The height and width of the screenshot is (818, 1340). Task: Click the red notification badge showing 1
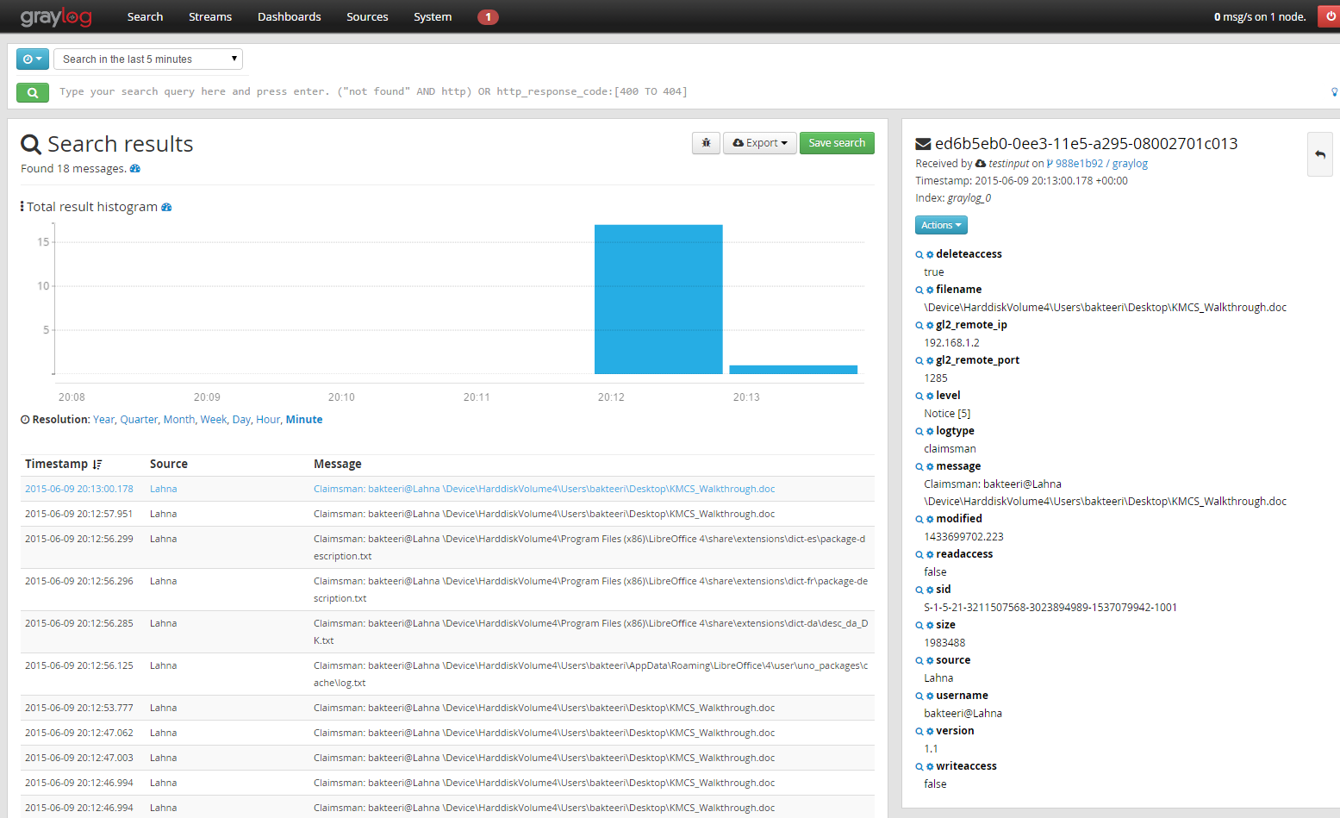click(x=488, y=17)
